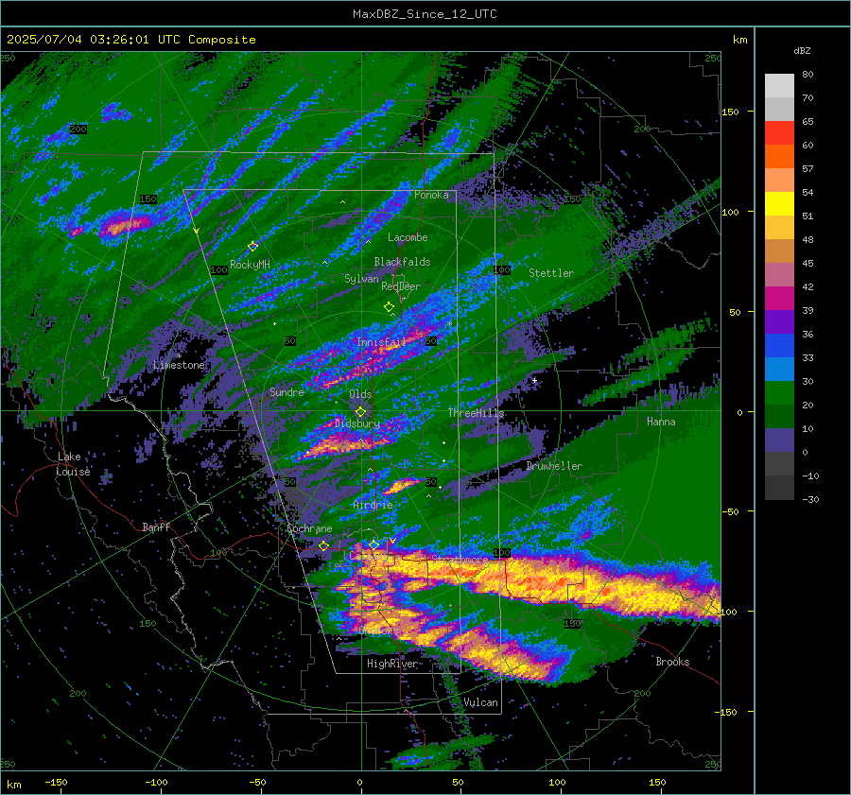
Task: Click the Sylvan label on the map
Action: coord(361,279)
